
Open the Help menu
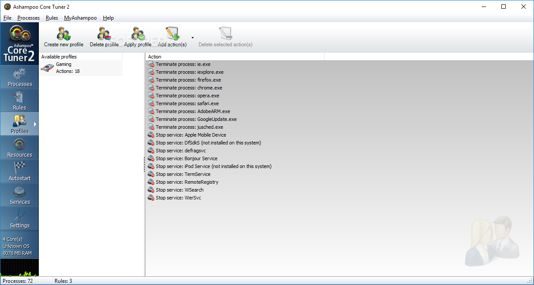pyautogui.click(x=108, y=18)
